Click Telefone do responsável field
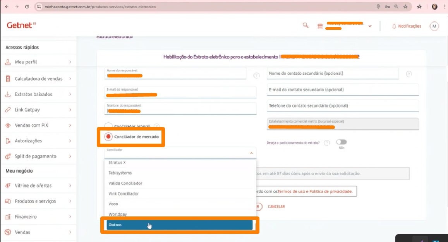This screenshot has width=448, height=242. [180, 108]
